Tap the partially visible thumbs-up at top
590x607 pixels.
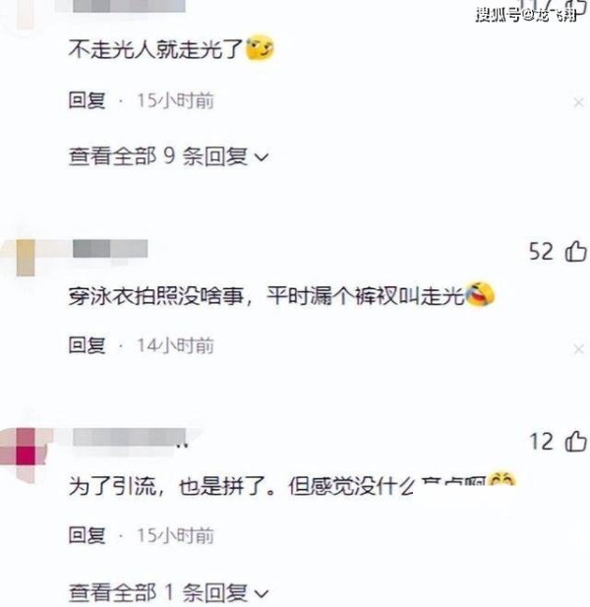(x=576, y=8)
